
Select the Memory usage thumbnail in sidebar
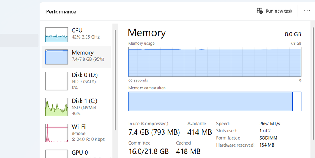click(57, 57)
